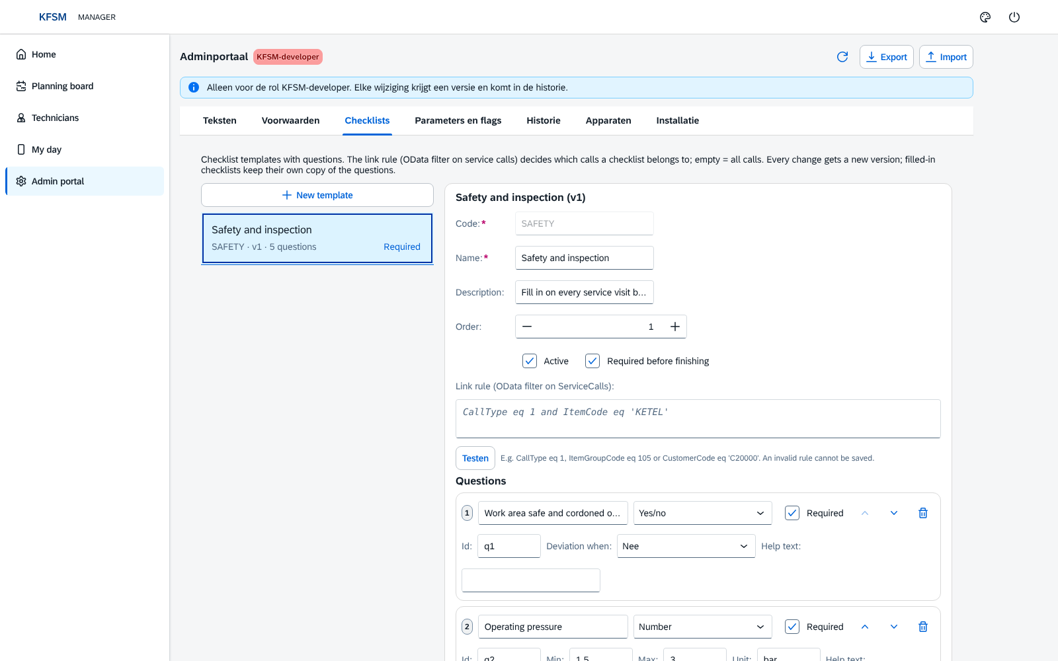This screenshot has width=1058, height=661.
Task: Decrease the Order value
Action: click(527, 327)
